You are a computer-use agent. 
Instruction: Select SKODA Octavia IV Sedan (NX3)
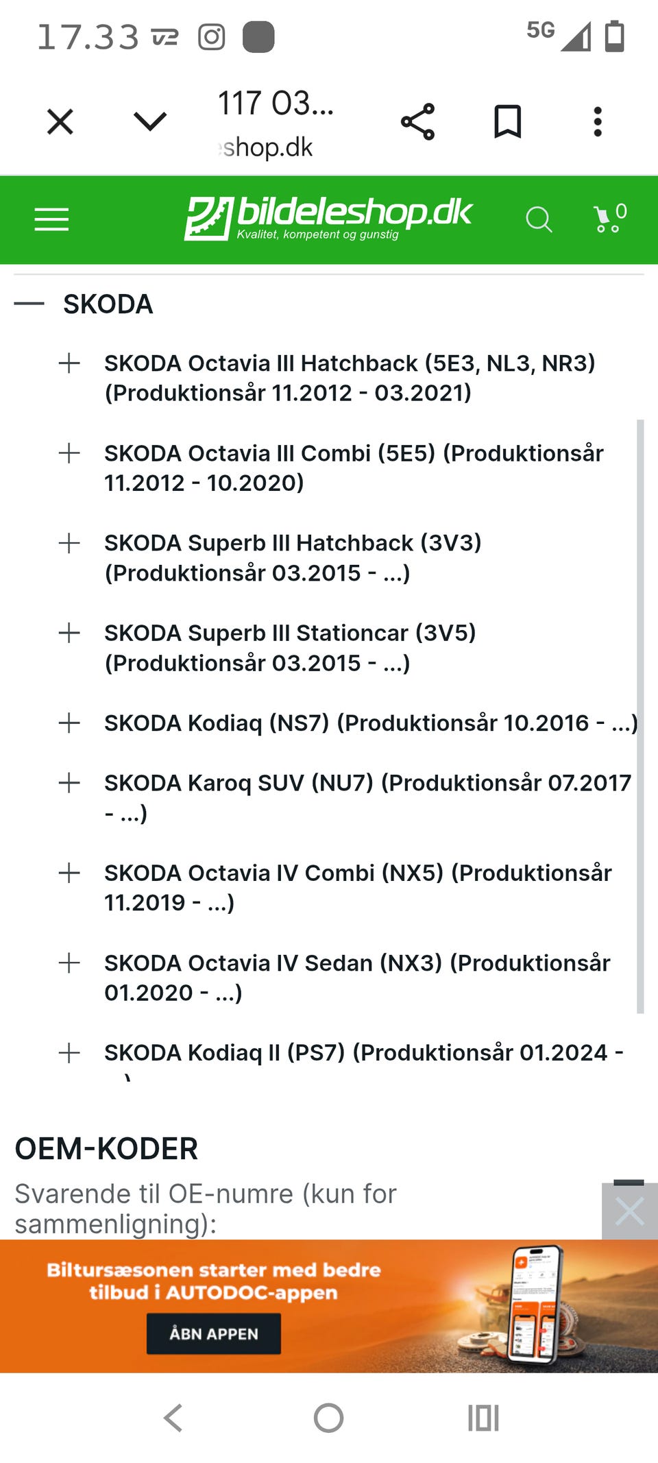[357, 978]
